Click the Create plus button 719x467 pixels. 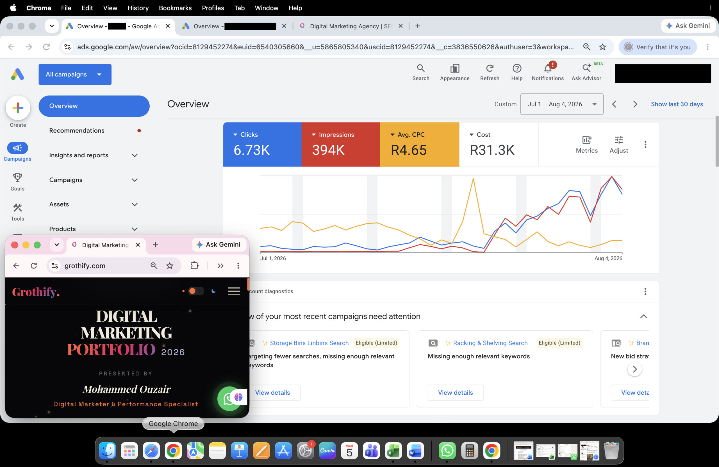[x=18, y=108]
